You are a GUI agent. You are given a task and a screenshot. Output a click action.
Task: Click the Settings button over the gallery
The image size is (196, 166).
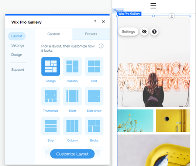pos(128,32)
